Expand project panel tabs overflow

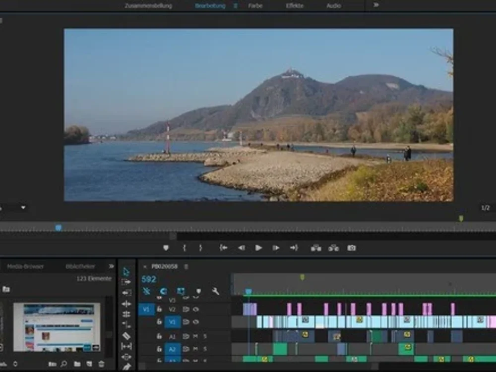click(111, 266)
